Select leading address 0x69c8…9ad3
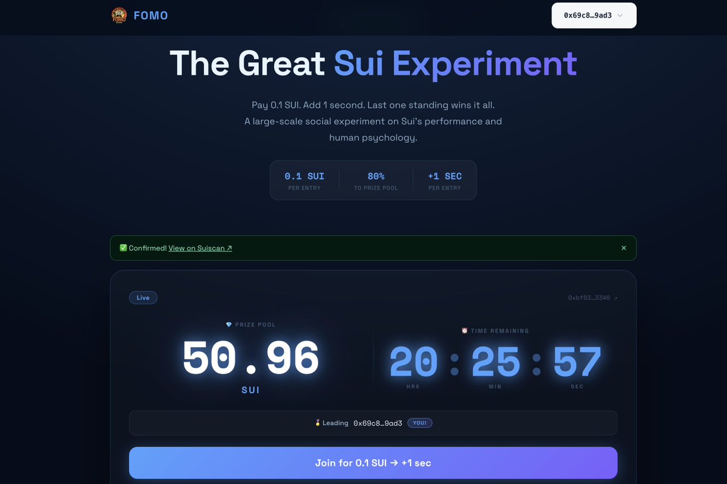The height and width of the screenshot is (484, 727). (377, 423)
